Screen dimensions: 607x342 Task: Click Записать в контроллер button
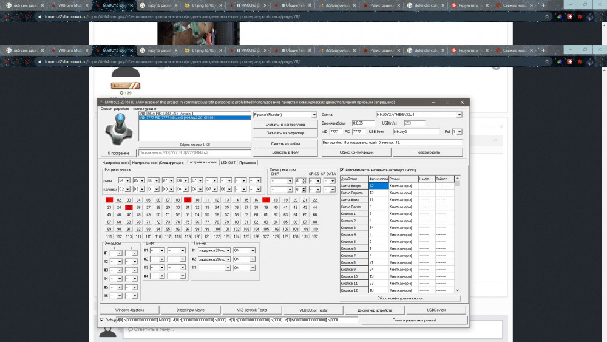coord(285,133)
